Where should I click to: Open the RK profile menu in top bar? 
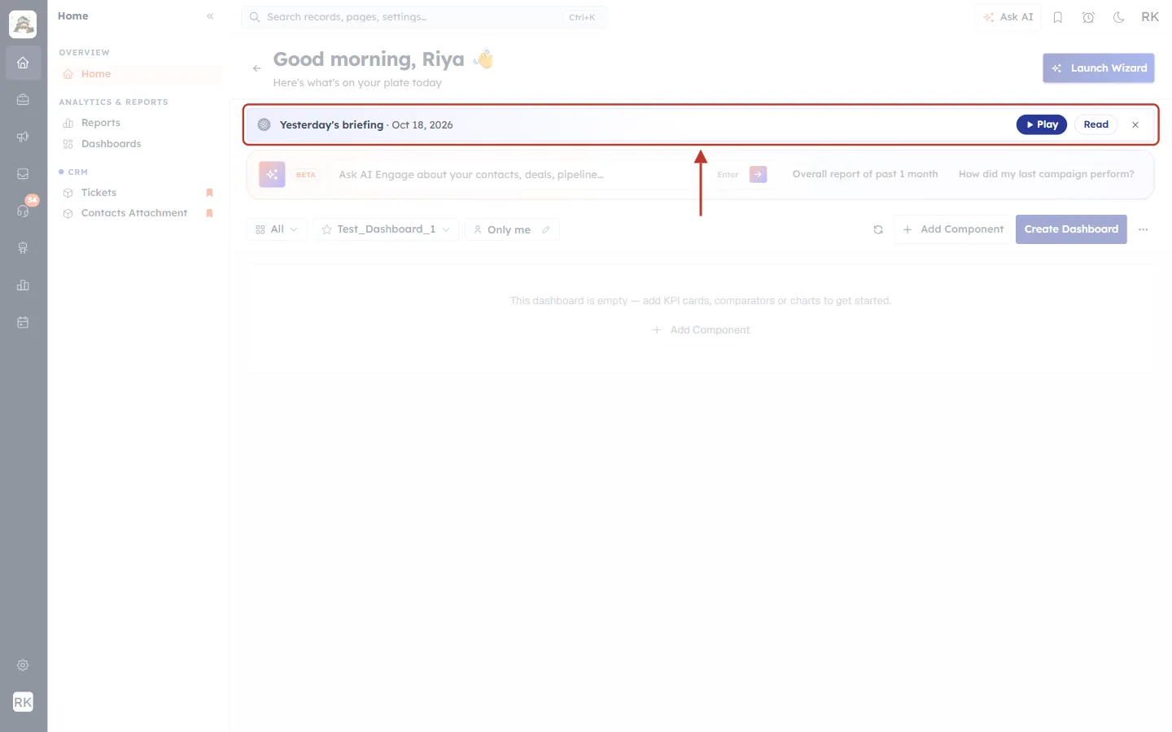click(x=1150, y=17)
